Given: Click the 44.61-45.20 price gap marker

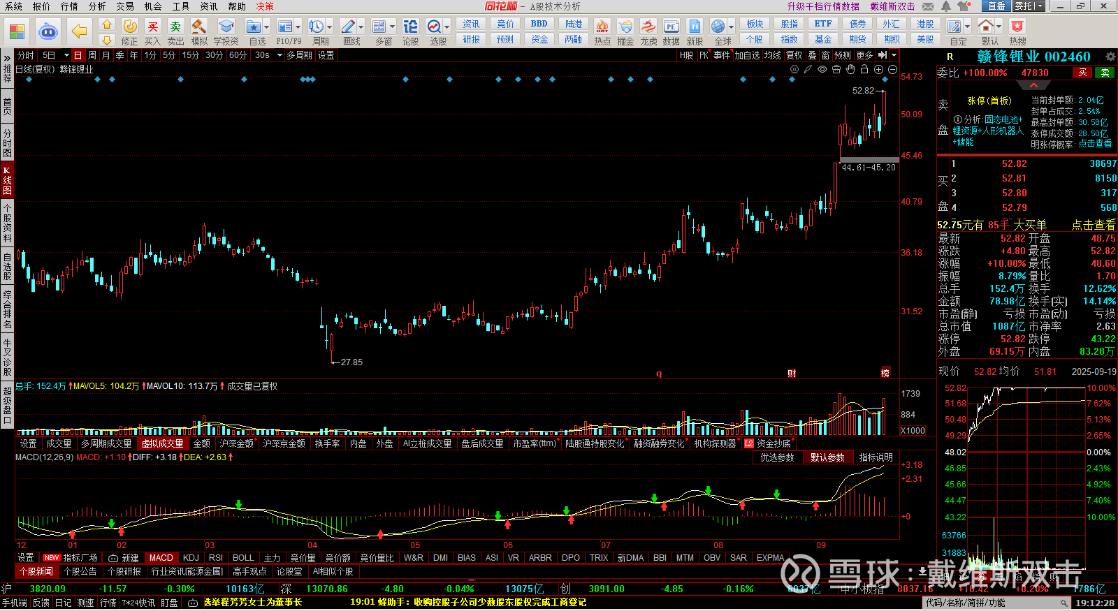Looking at the screenshot, I should pos(869,168).
